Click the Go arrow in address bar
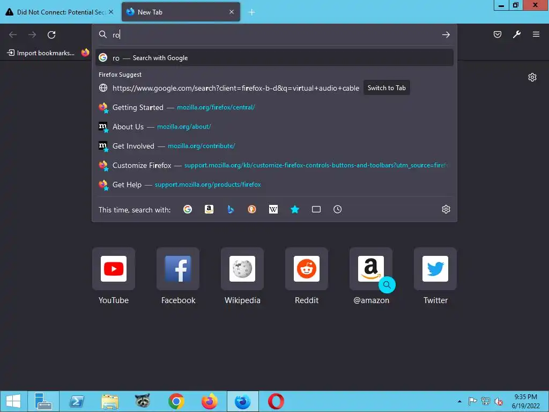The height and width of the screenshot is (412, 549). coord(446,35)
